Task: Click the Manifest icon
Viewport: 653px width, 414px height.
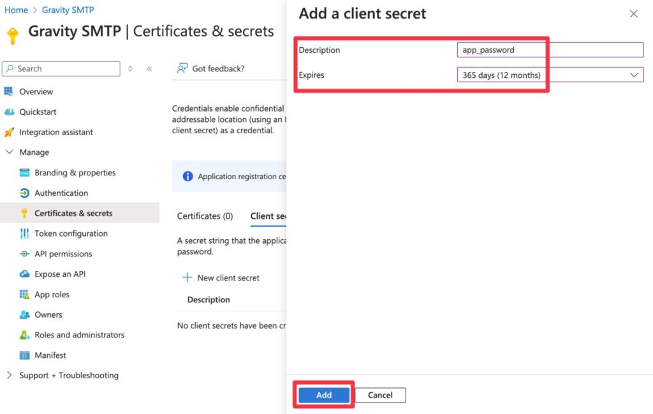Action: click(25, 355)
